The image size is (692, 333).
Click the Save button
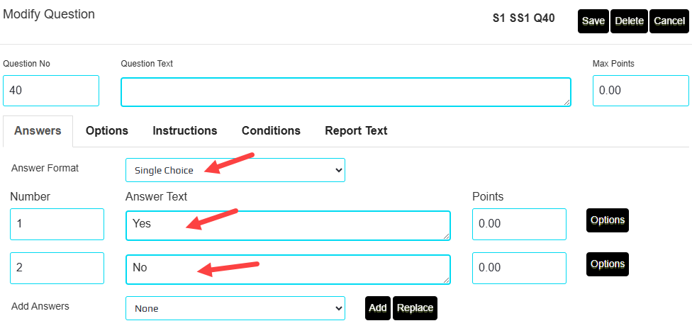[x=593, y=21]
